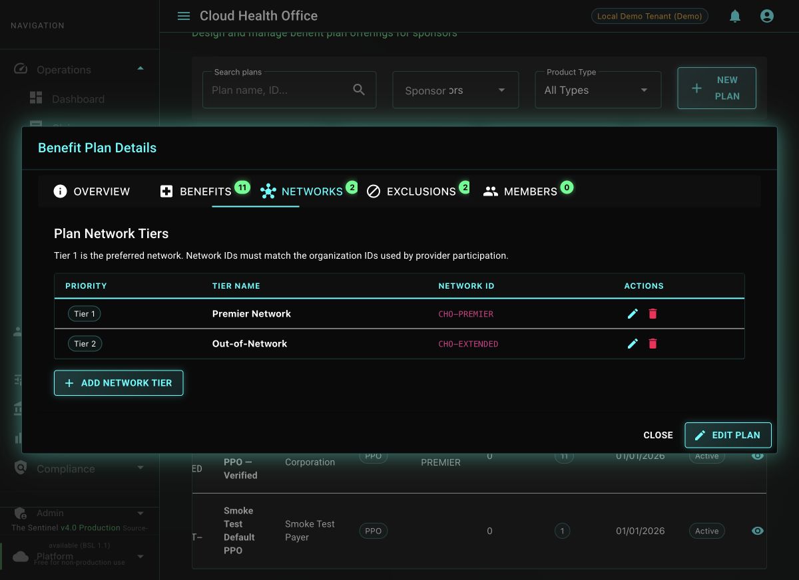Edit the Premier Network tier
799x580 pixels.
coord(633,313)
